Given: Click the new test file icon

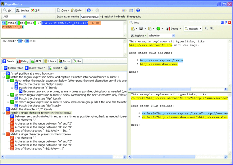Looking at the screenshot, I should coord(133,28).
